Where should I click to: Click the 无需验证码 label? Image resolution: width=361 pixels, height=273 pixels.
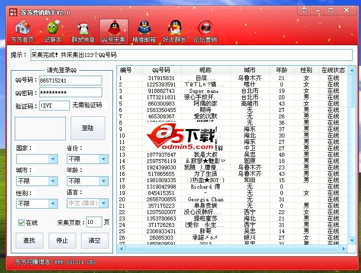pyautogui.click(x=87, y=105)
